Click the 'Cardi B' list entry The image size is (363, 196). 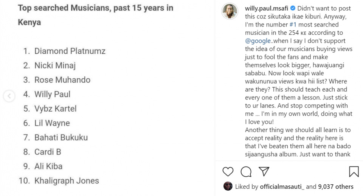click(48, 152)
